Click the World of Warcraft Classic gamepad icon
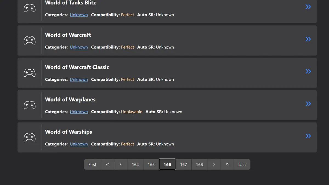The height and width of the screenshot is (185, 329). point(29,73)
